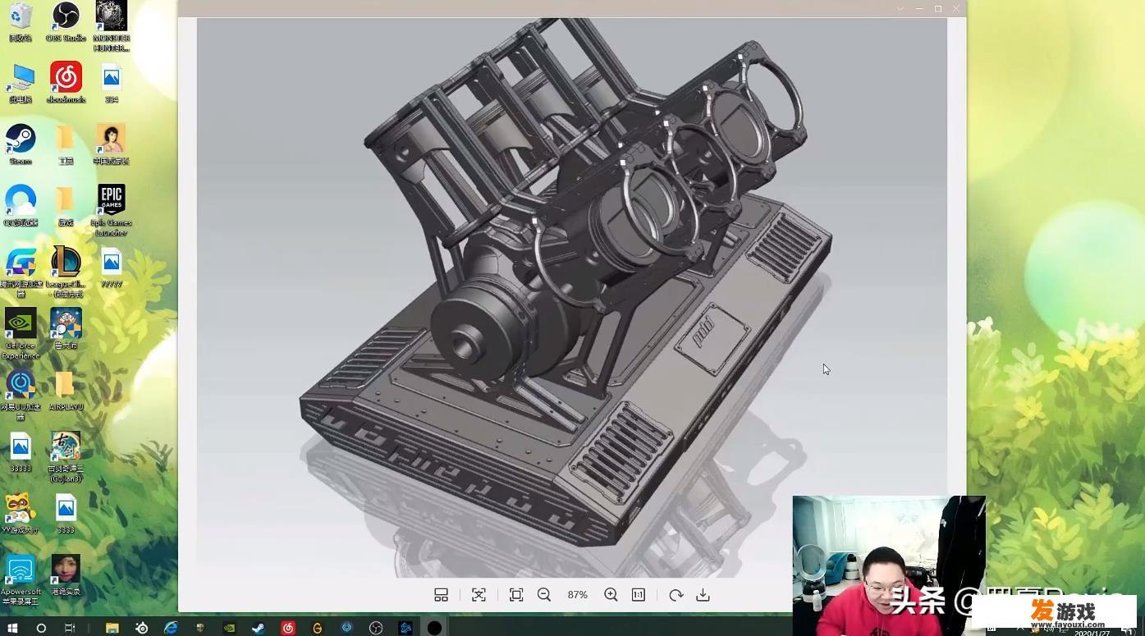1145x636 pixels.
Task: Switch to the active black-circle app on taskbar
Action: pyautogui.click(x=434, y=628)
